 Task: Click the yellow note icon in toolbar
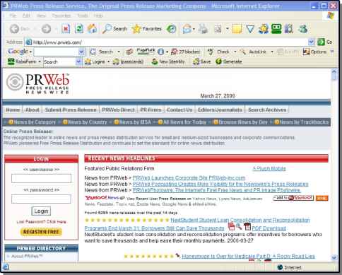237,29
